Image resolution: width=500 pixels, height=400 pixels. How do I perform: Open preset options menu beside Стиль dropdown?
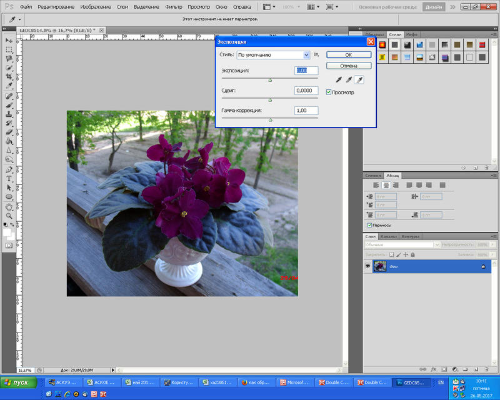[317, 55]
